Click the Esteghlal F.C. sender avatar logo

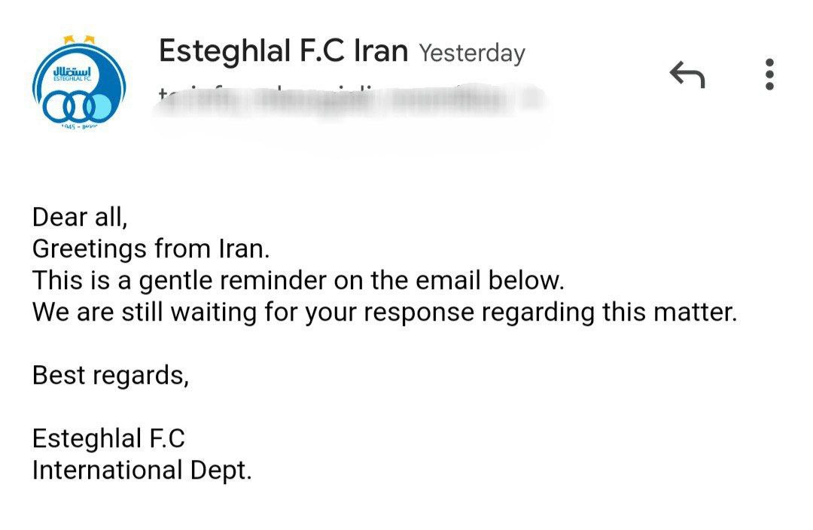79,82
